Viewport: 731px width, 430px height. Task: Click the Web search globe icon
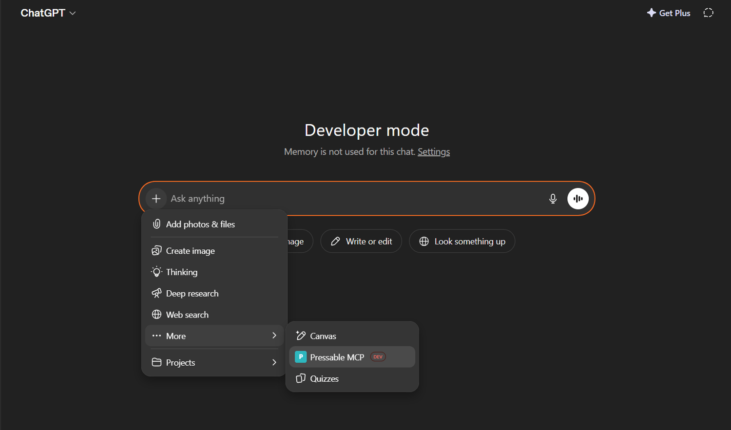click(x=156, y=315)
